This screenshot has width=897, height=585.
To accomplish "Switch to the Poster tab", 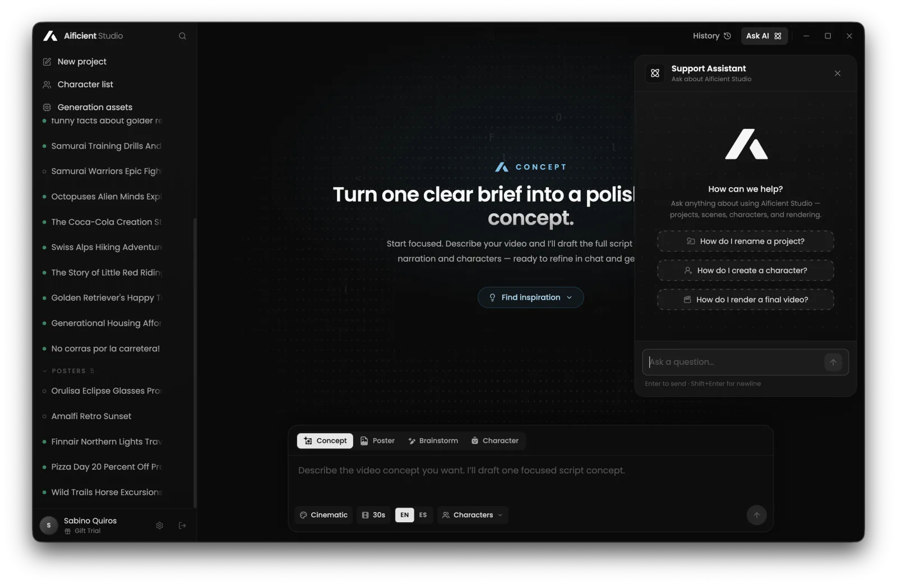I will pyautogui.click(x=378, y=441).
